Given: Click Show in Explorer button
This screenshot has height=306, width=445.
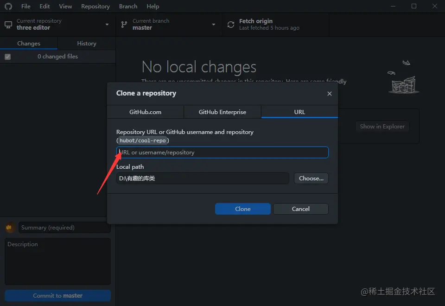Looking at the screenshot, I should coord(382,126).
